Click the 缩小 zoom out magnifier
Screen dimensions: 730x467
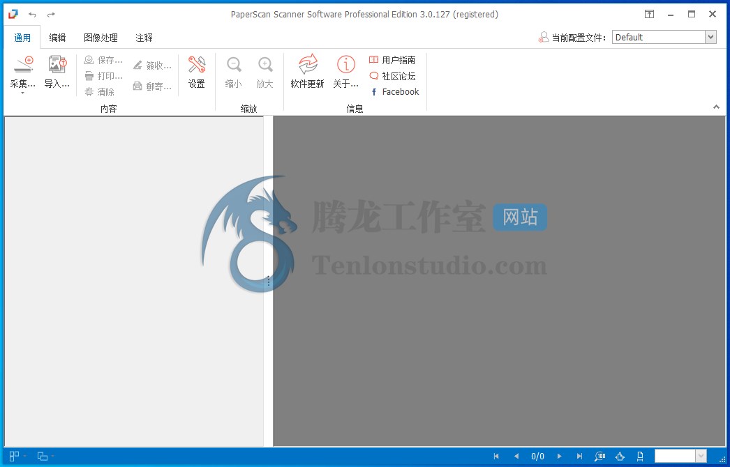[233, 65]
